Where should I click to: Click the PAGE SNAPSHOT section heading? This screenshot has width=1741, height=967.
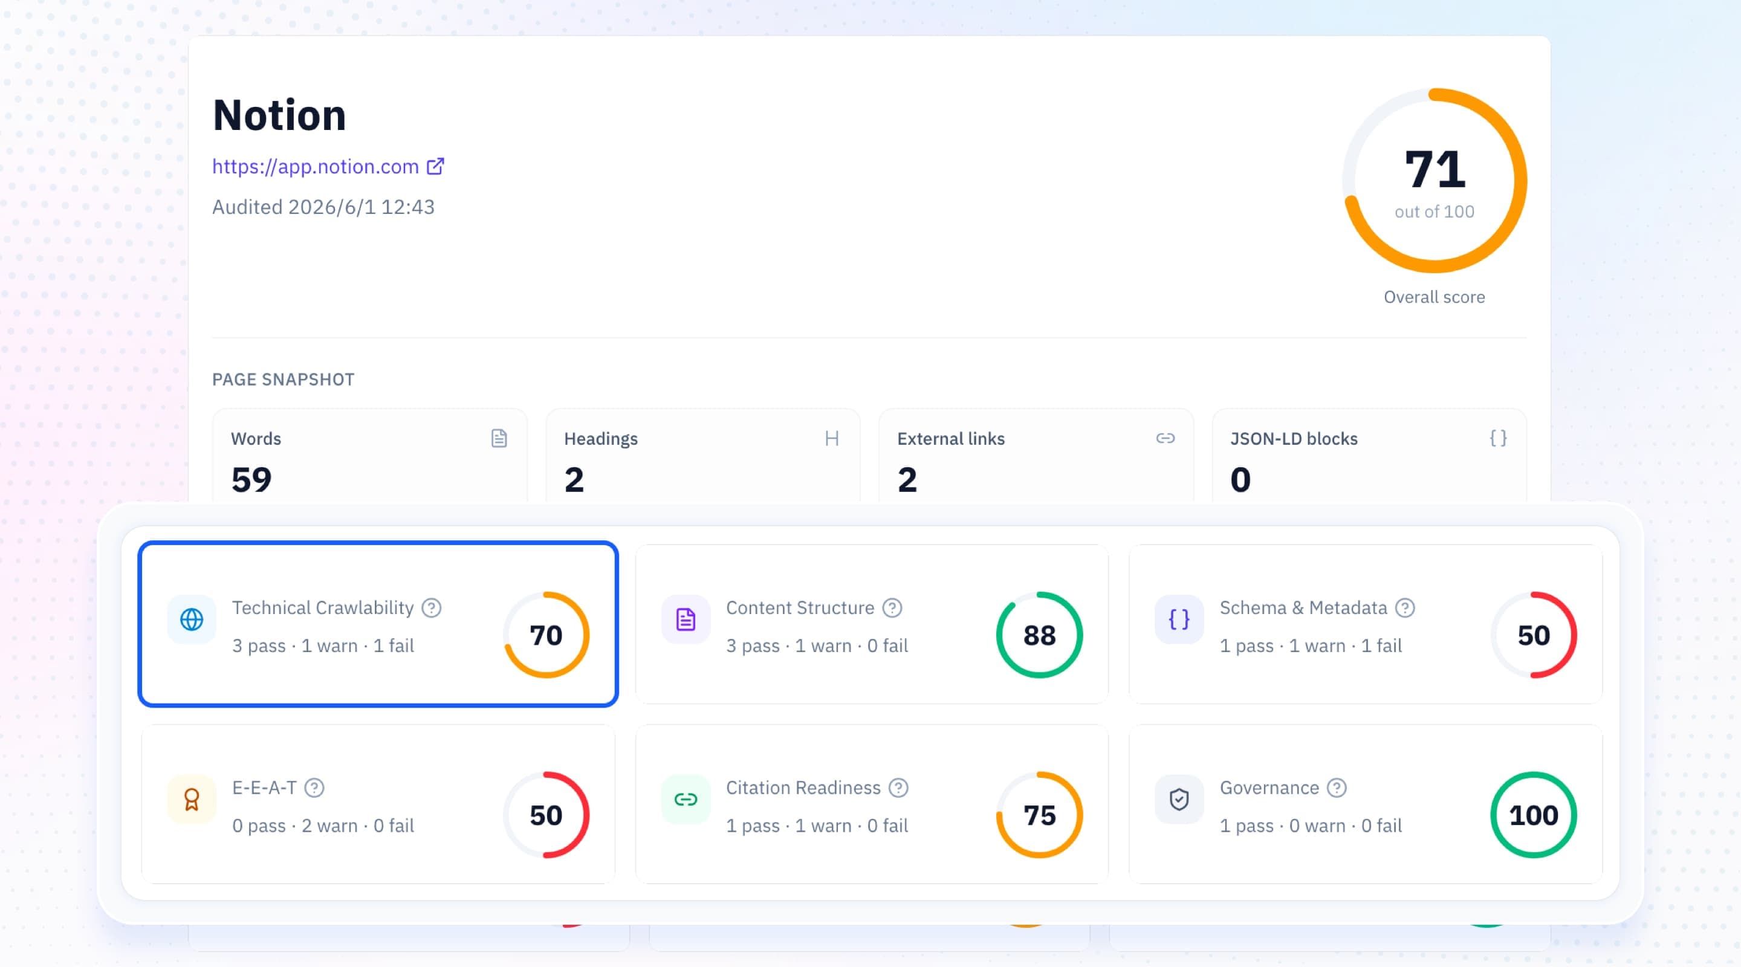click(283, 380)
